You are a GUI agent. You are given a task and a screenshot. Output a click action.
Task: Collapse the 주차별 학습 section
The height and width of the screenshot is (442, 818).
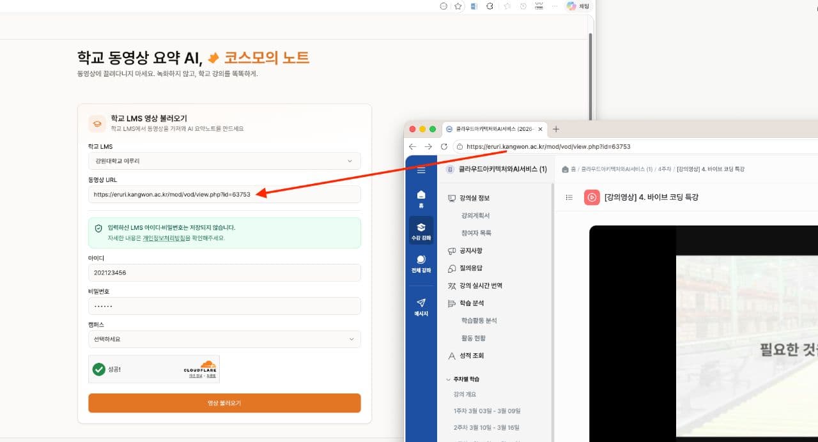[463, 379]
